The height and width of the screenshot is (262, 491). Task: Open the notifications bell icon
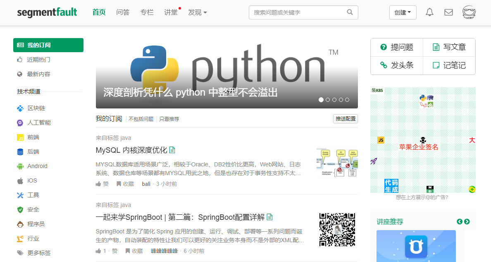click(429, 12)
